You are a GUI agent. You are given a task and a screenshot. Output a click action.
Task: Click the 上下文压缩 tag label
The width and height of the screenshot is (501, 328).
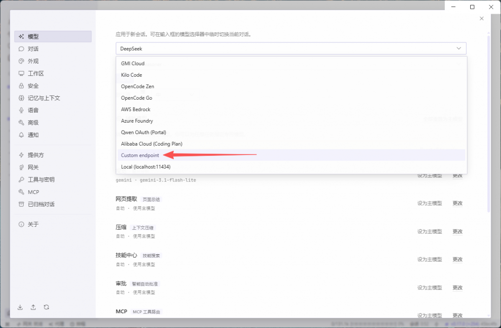[142, 228]
